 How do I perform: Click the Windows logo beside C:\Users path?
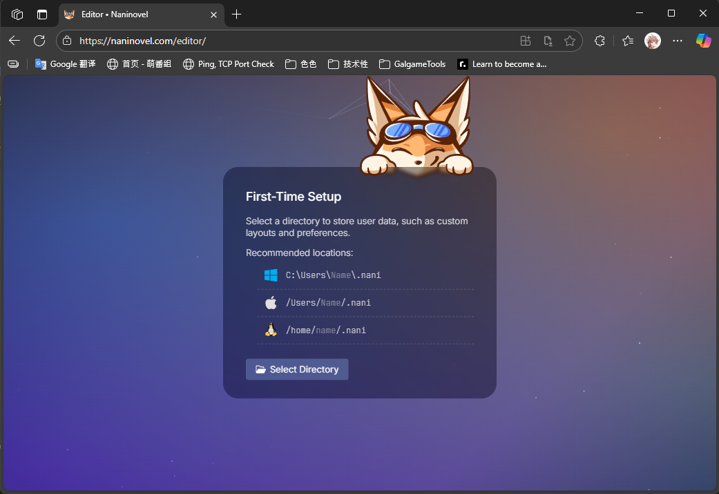pyautogui.click(x=271, y=275)
